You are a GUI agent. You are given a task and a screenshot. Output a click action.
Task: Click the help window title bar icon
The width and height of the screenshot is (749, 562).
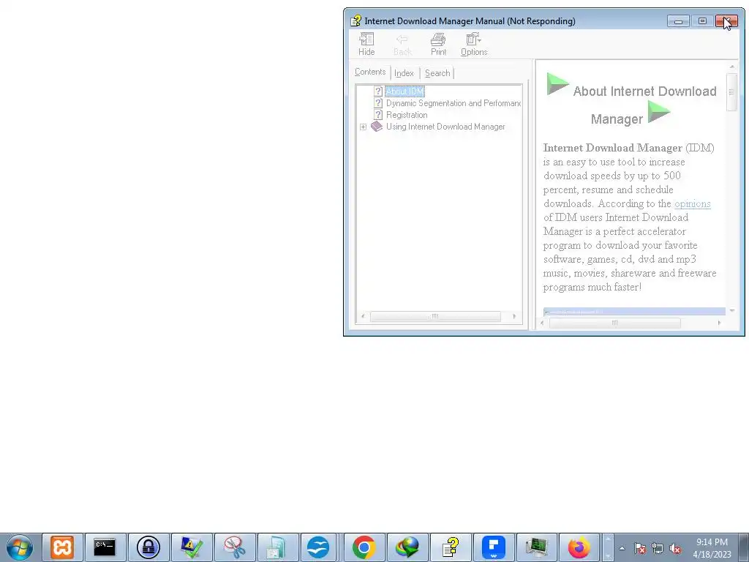click(355, 20)
